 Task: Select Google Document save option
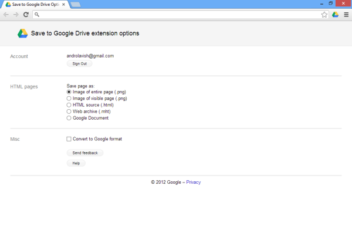tap(69, 118)
